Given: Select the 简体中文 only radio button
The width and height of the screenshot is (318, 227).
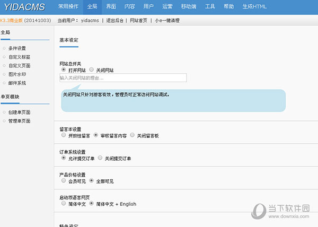Looking at the screenshot, I should point(64,203).
